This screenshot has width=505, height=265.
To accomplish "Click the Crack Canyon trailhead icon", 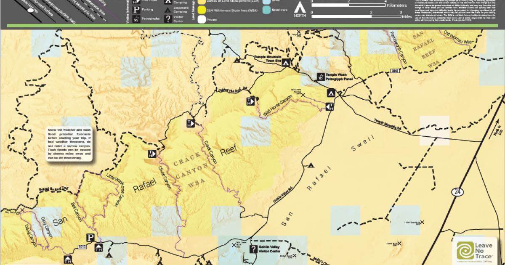I will 191,123.
